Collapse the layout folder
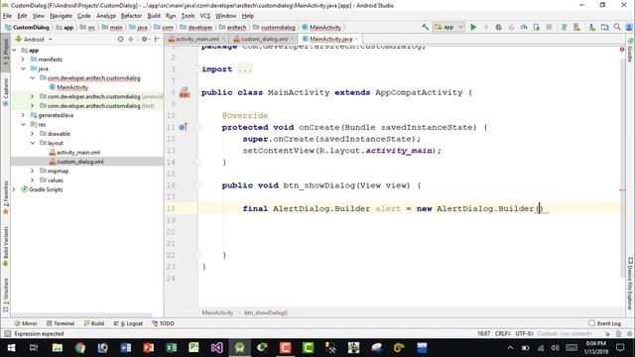Viewport: 635px width, 357px height. pyautogui.click(x=33, y=143)
